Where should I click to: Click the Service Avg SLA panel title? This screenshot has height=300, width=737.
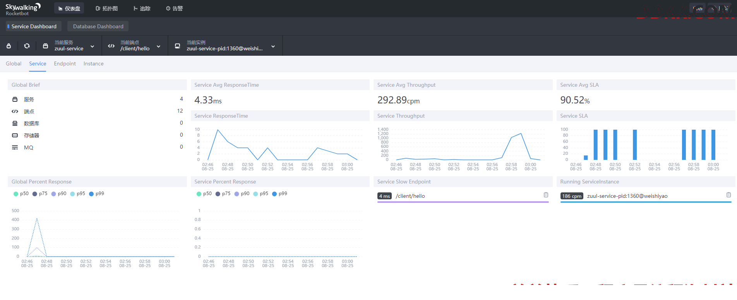click(579, 85)
